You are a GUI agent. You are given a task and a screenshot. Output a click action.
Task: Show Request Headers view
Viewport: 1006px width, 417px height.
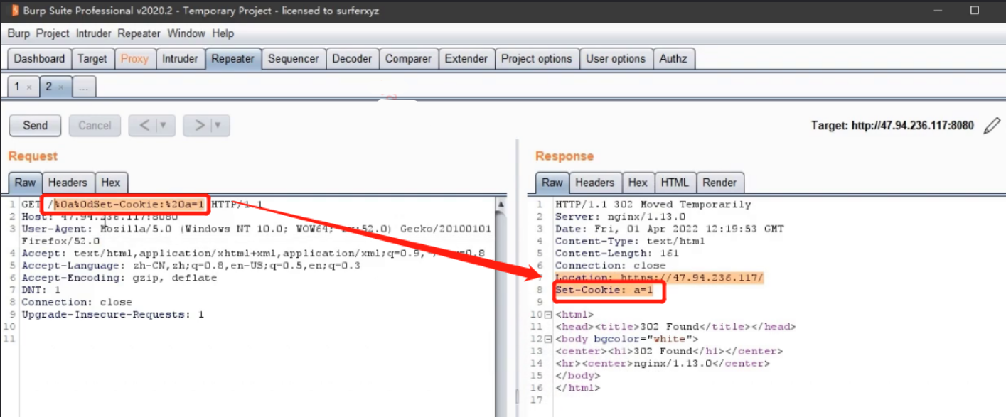[x=68, y=183]
